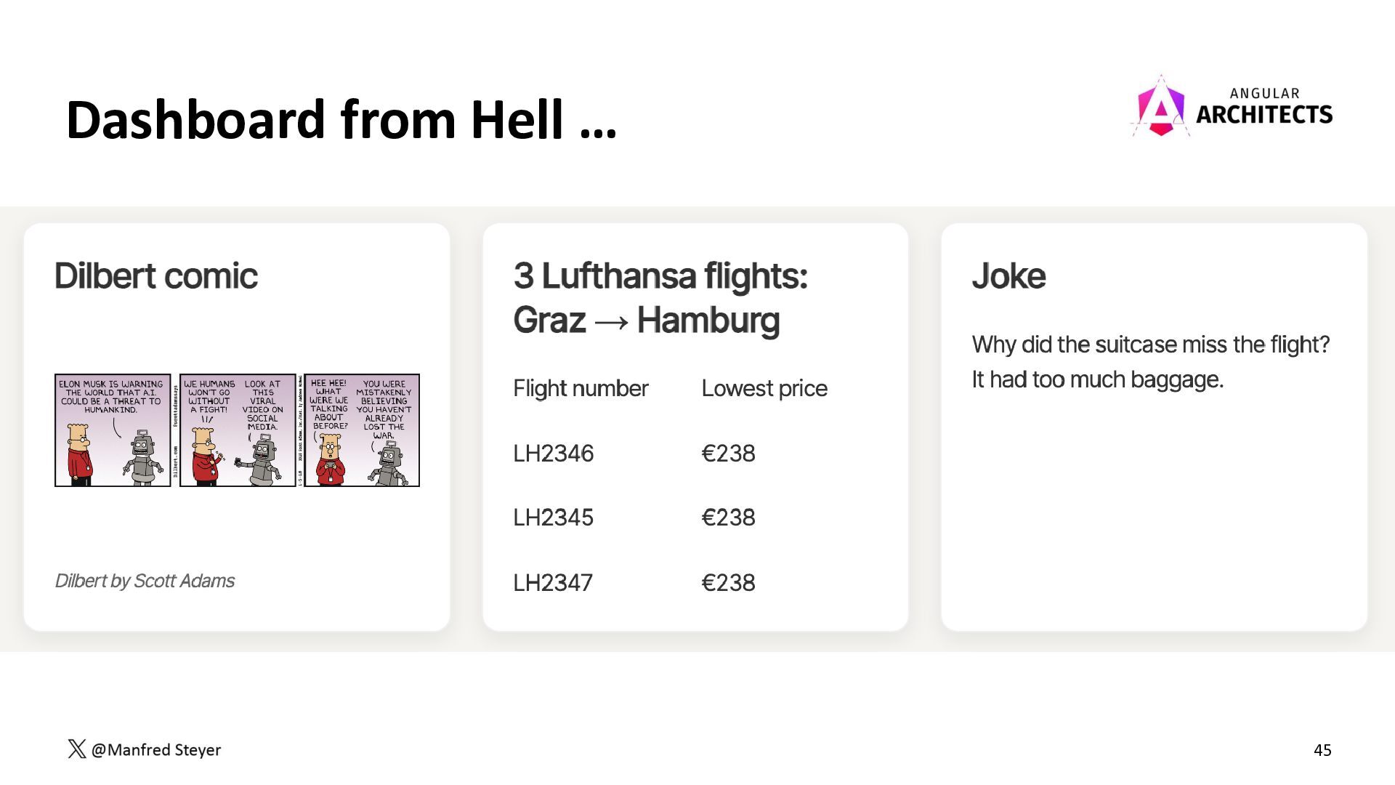Open the third Dilbert comic panel
Image resolution: width=1395 pixels, height=785 pixels.
(362, 430)
